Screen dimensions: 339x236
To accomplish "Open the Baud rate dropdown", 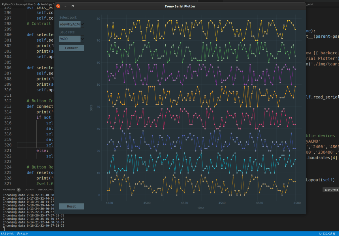I will [72, 39].
